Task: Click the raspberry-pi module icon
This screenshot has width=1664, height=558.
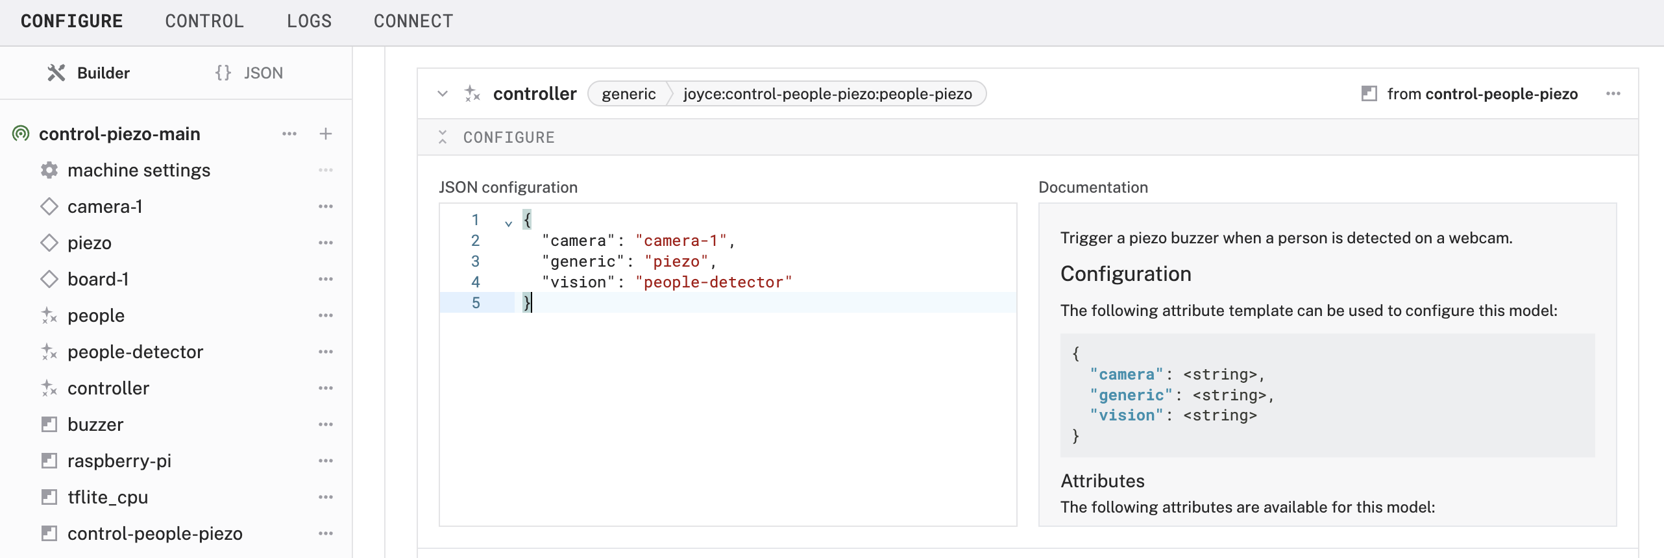Action: pyautogui.click(x=49, y=461)
